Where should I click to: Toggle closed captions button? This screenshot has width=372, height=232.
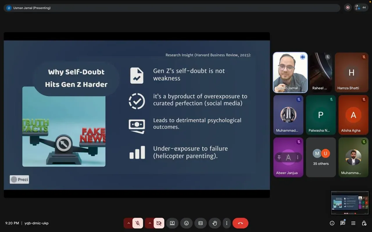[x=201, y=223]
